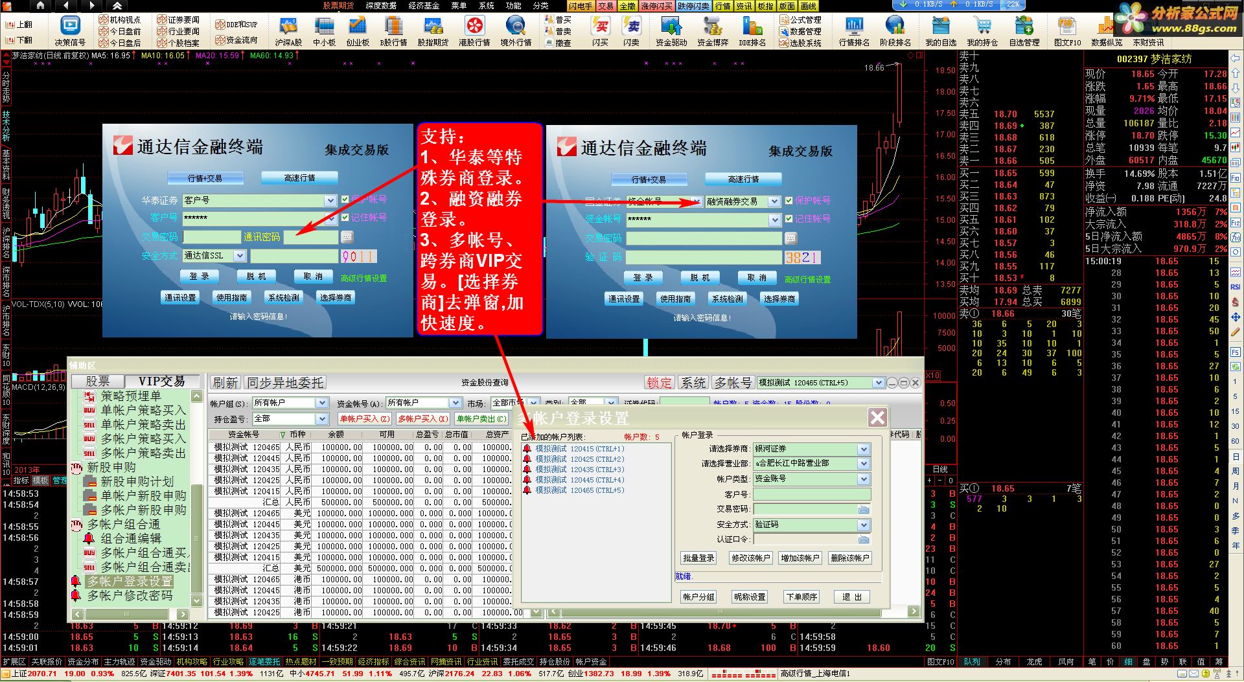Open the 帐户类型 资金账号 dropdown
Screen dimensions: 1244x682
[x=864, y=479]
